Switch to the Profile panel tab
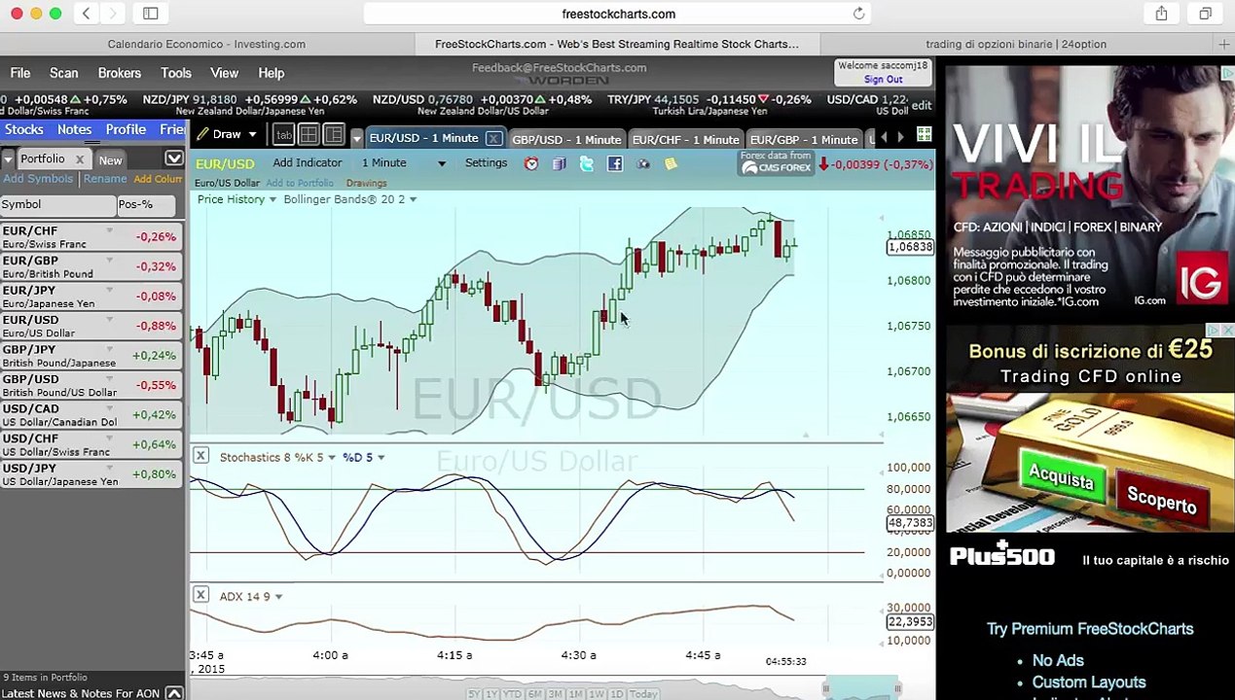 [126, 129]
